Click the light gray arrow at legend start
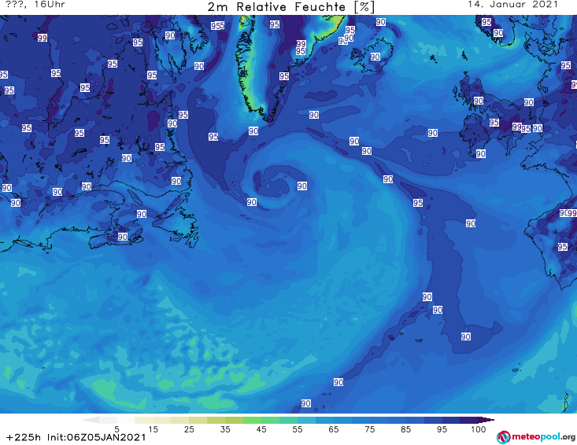The image size is (577, 445). click(x=91, y=420)
